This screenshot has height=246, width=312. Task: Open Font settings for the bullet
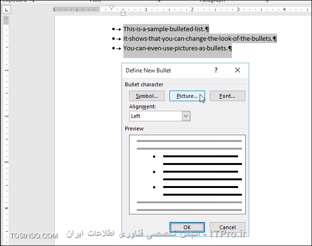point(228,96)
